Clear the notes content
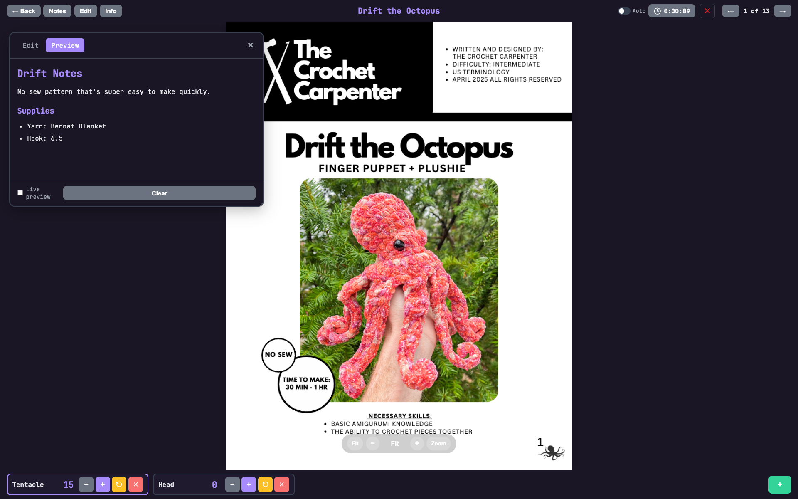 point(159,193)
